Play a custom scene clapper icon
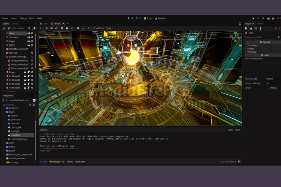The width and height of the screenshot is (281, 187). [x=273, y=18]
